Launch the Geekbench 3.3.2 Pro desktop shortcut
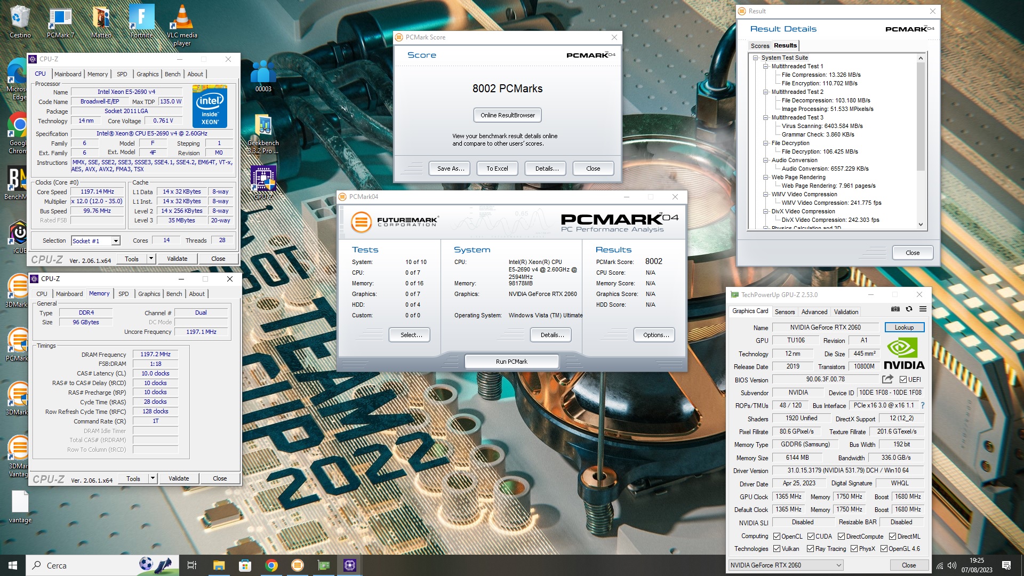The width and height of the screenshot is (1024, 576). point(263,134)
